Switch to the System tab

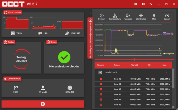point(101,17)
